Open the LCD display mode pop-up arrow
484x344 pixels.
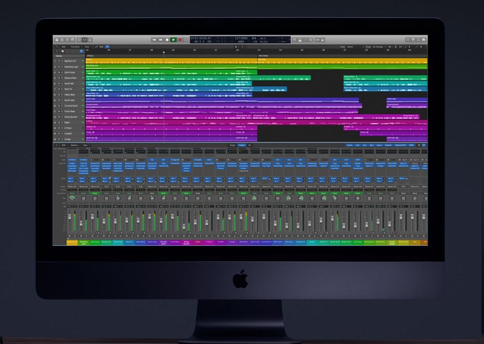[289, 40]
